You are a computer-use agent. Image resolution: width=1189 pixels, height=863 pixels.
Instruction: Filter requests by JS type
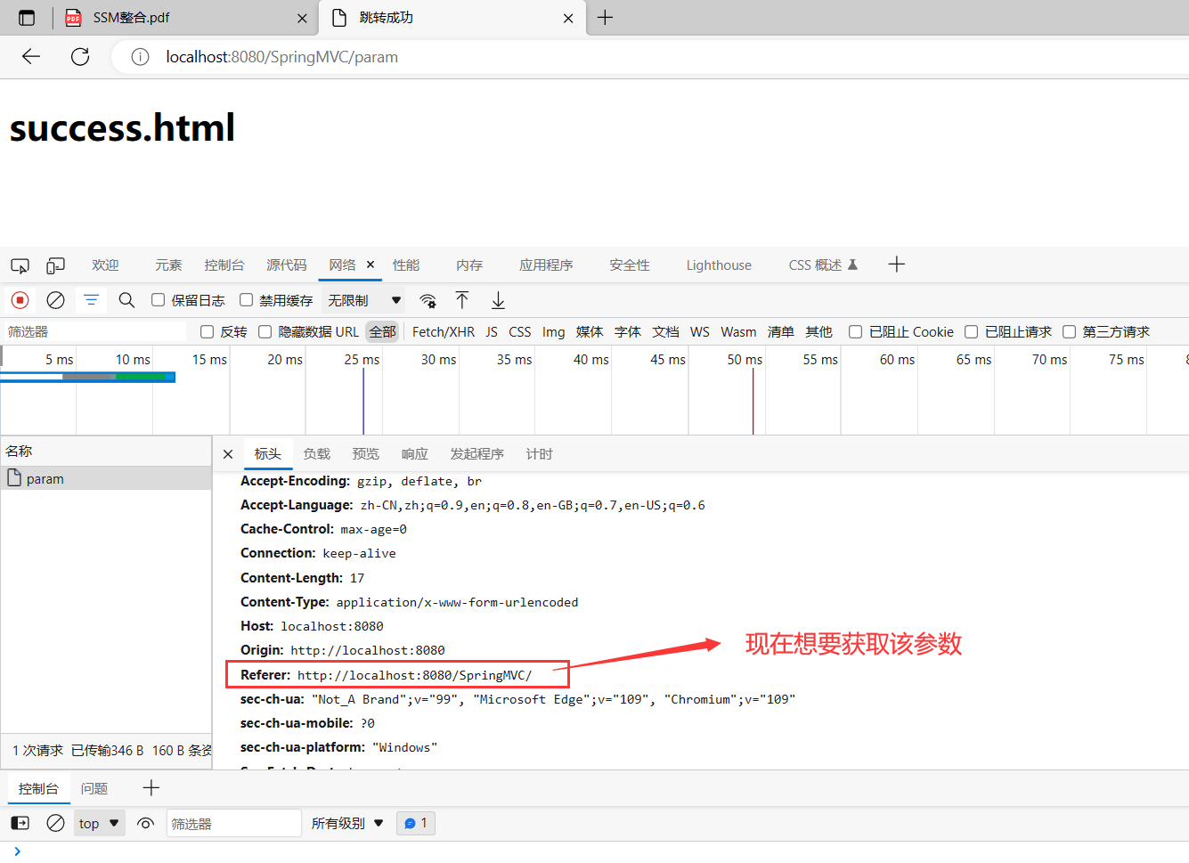tap(492, 331)
